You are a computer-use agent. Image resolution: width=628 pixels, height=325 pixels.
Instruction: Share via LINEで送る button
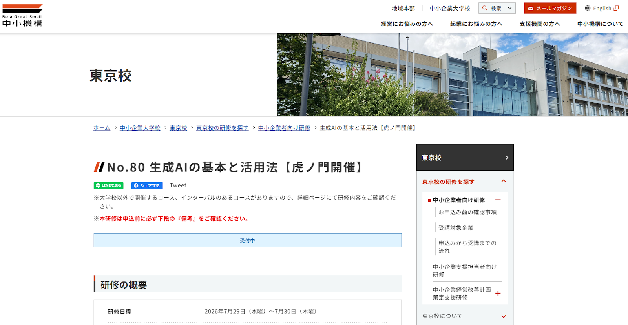point(108,185)
